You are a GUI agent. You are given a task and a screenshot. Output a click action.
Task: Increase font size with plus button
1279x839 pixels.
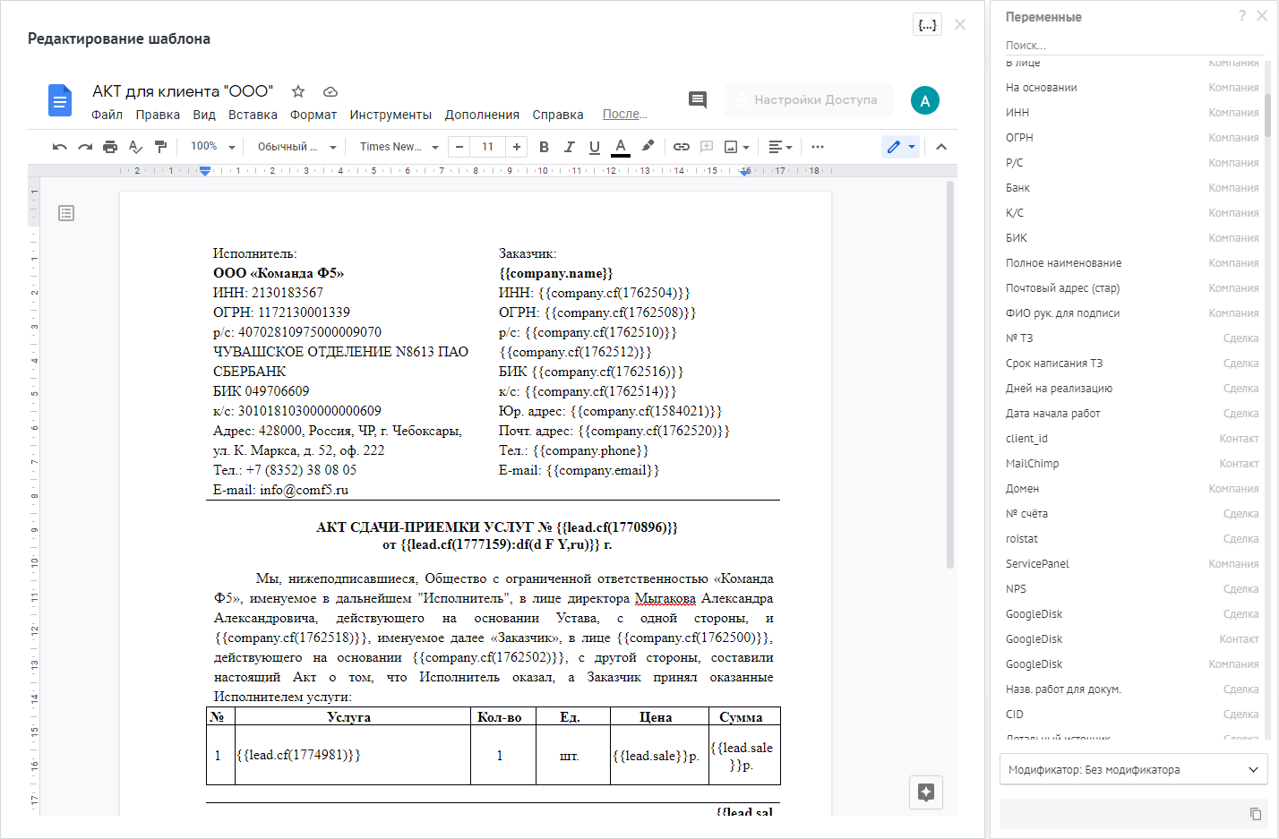pos(517,147)
